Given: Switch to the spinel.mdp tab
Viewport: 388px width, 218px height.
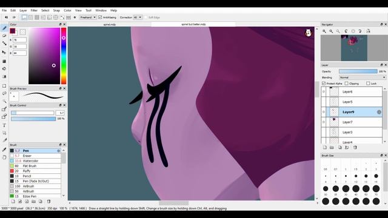Looking at the screenshot, I should (109, 24).
